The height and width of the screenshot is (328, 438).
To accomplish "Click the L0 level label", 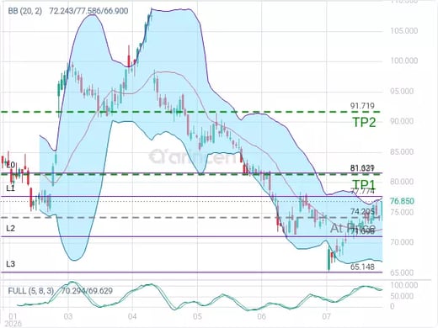I will [11, 165].
